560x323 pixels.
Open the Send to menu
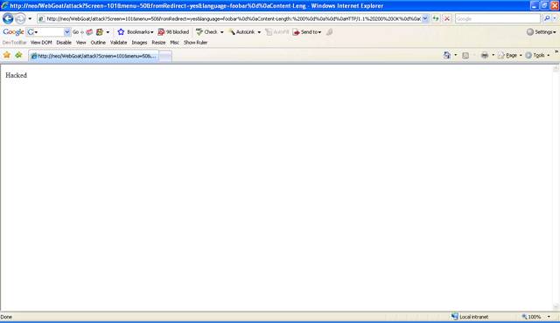tap(307, 32)
